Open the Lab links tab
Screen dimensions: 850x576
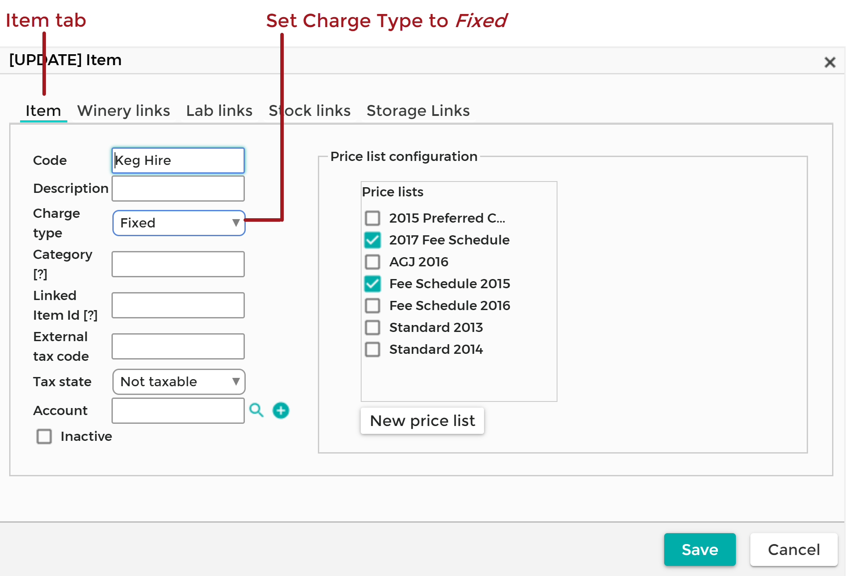[219, 111]
